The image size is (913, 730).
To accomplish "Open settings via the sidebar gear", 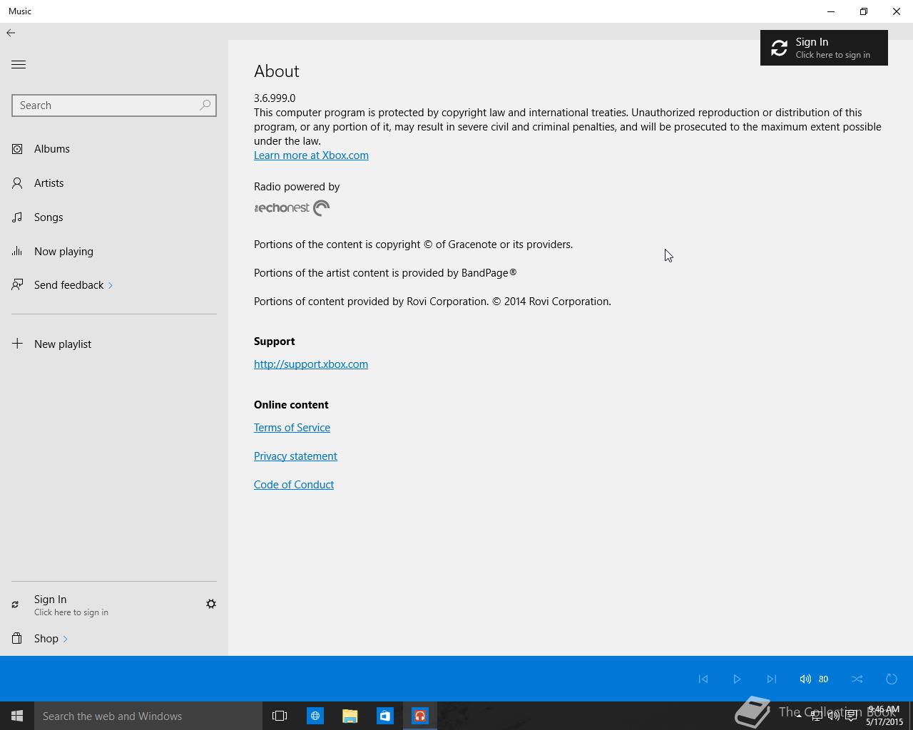I will coord(211,604).
